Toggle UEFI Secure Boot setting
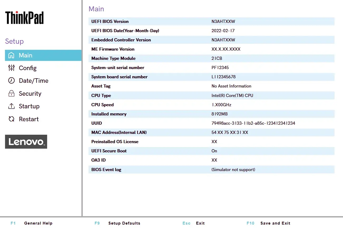 211,151
